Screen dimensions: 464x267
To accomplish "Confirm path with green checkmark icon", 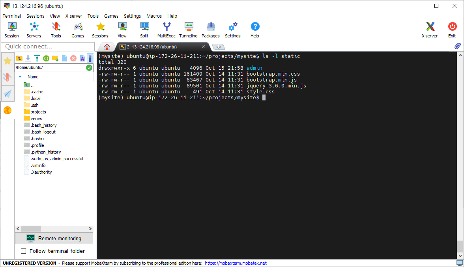I will coord(89,68).
